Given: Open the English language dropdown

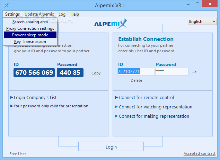Looking at the screenshot, I should pos(202,21).
